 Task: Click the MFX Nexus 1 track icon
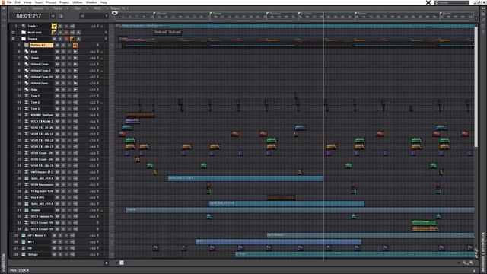[24, 235]
